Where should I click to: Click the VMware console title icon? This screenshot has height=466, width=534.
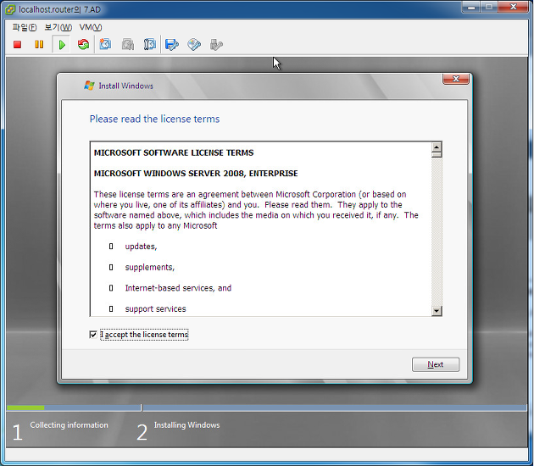point(10,9)
